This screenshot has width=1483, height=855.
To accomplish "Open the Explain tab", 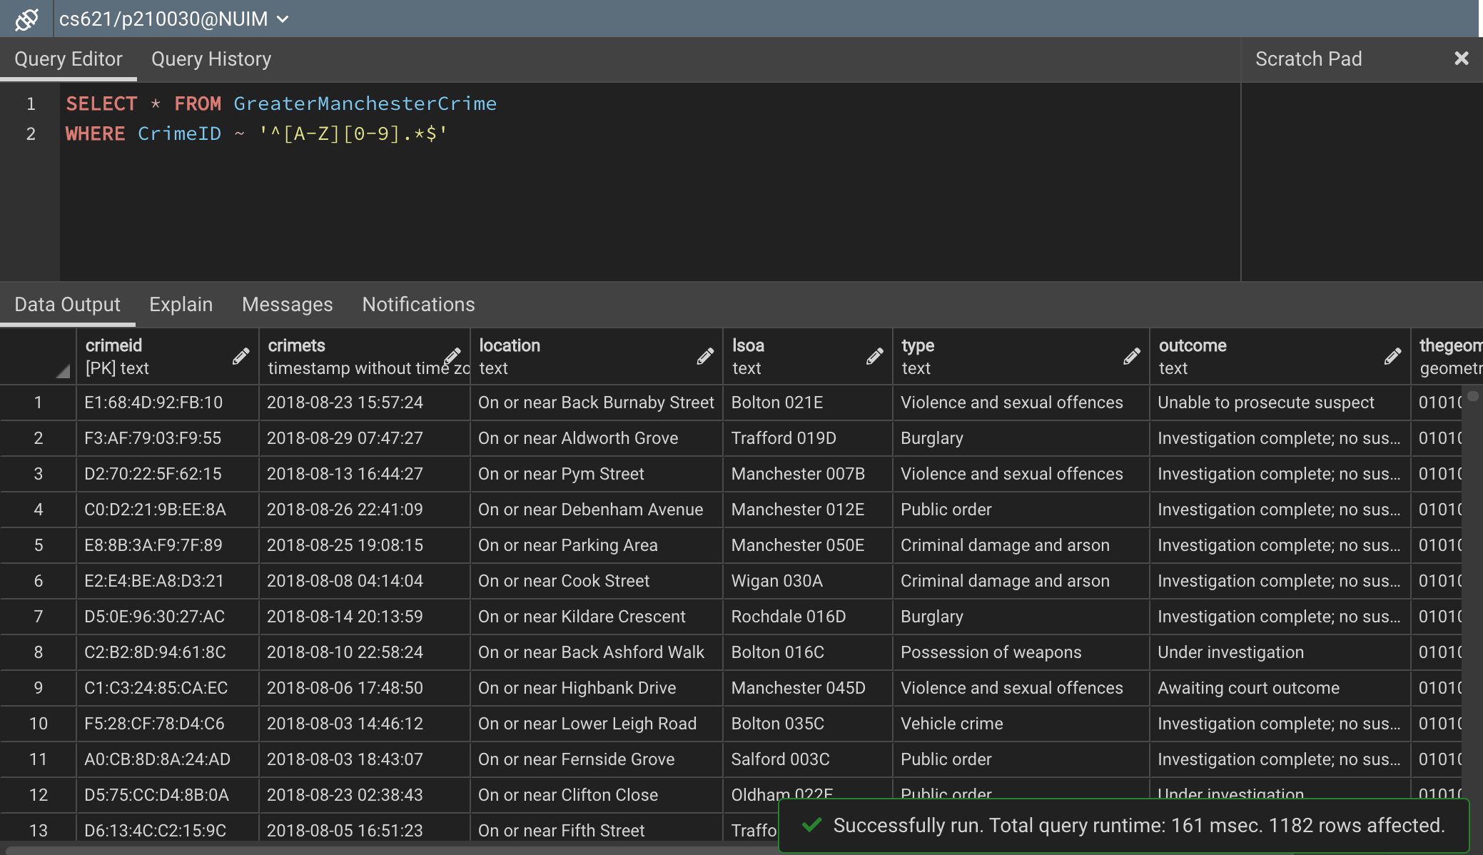I will 181,305.
